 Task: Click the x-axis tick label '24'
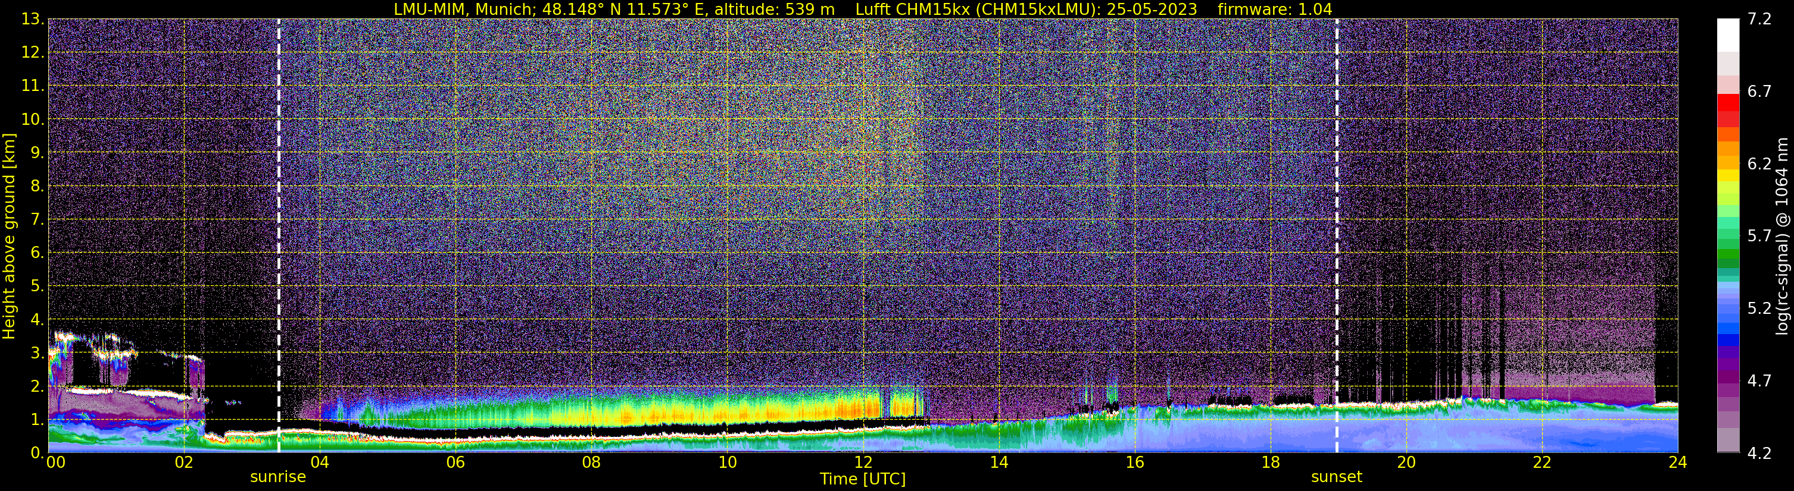click(1678, 462)
